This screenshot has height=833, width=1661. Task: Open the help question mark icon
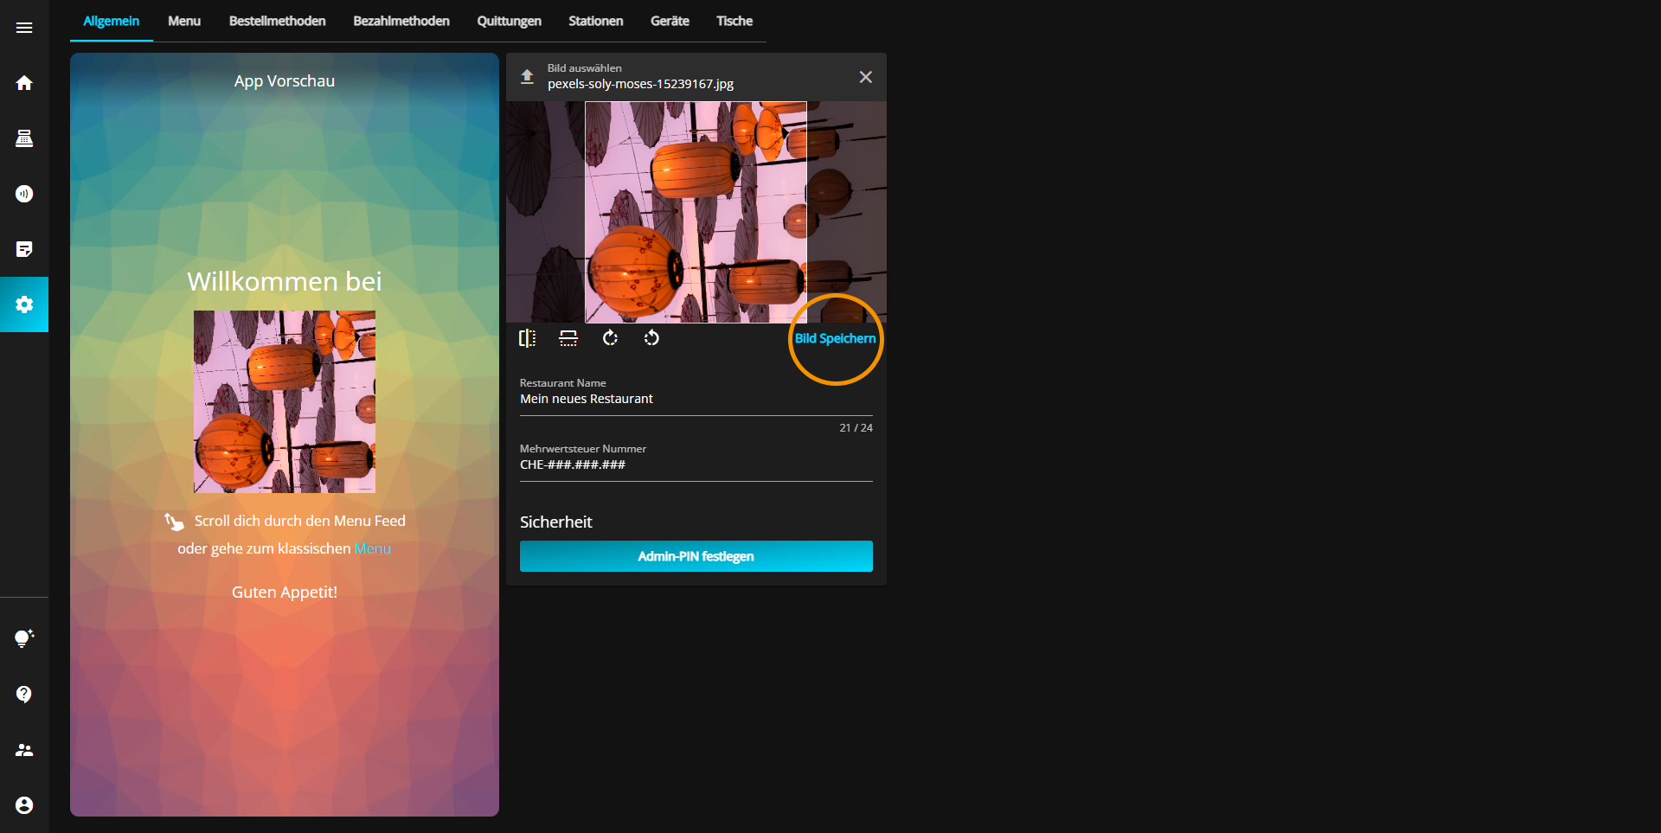tap(24, 695)
